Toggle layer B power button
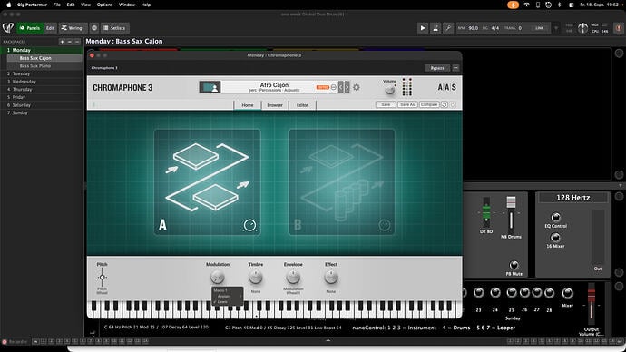Screen dimensions: 626x352 tap(384, 226)
